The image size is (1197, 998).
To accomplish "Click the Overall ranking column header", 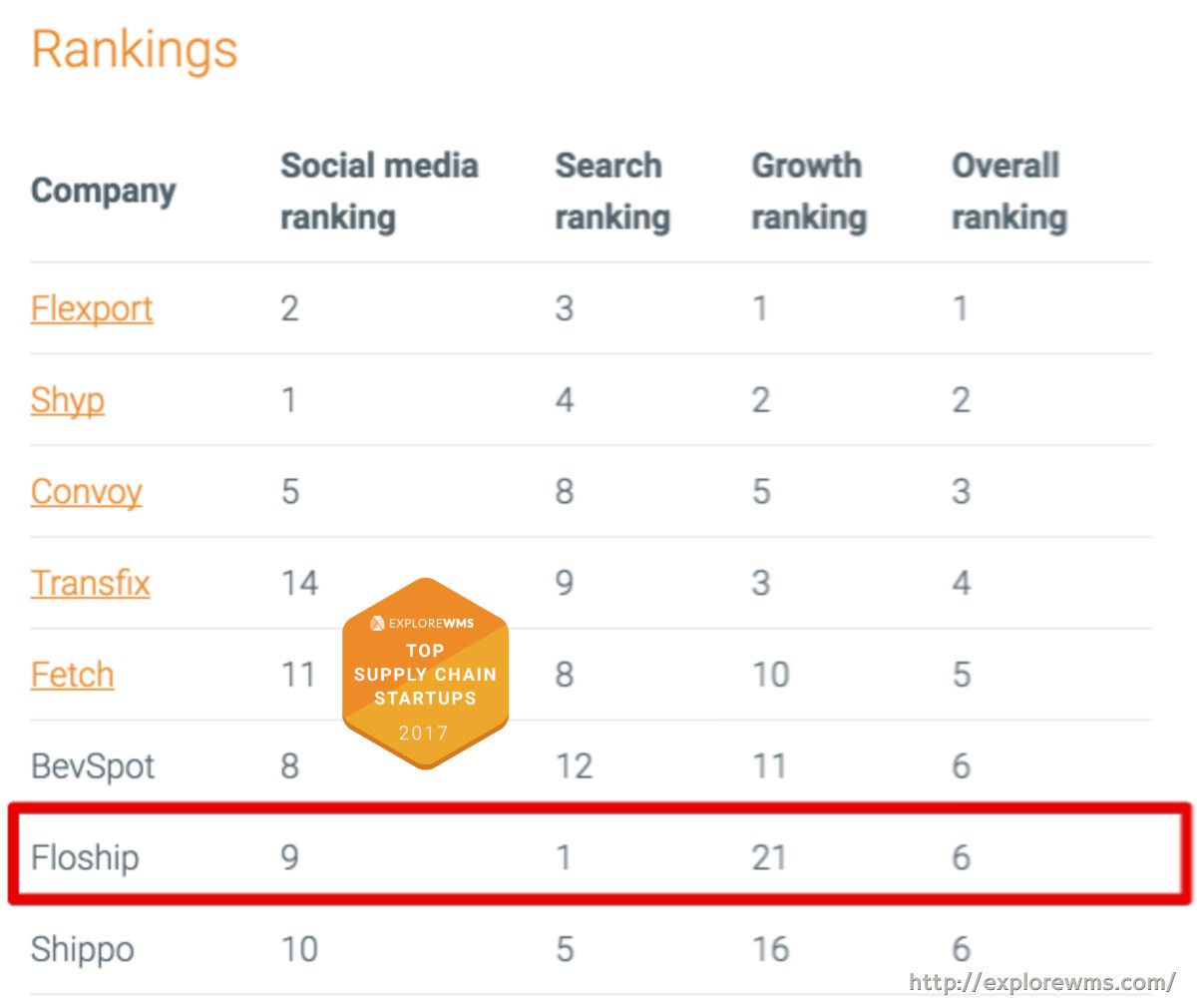I will 1008,191.
